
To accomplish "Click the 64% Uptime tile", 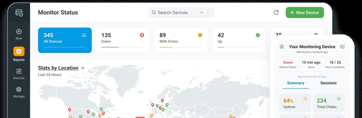I will click(x=295, y=103).
